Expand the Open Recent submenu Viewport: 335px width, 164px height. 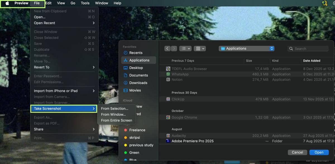(64, 23)
